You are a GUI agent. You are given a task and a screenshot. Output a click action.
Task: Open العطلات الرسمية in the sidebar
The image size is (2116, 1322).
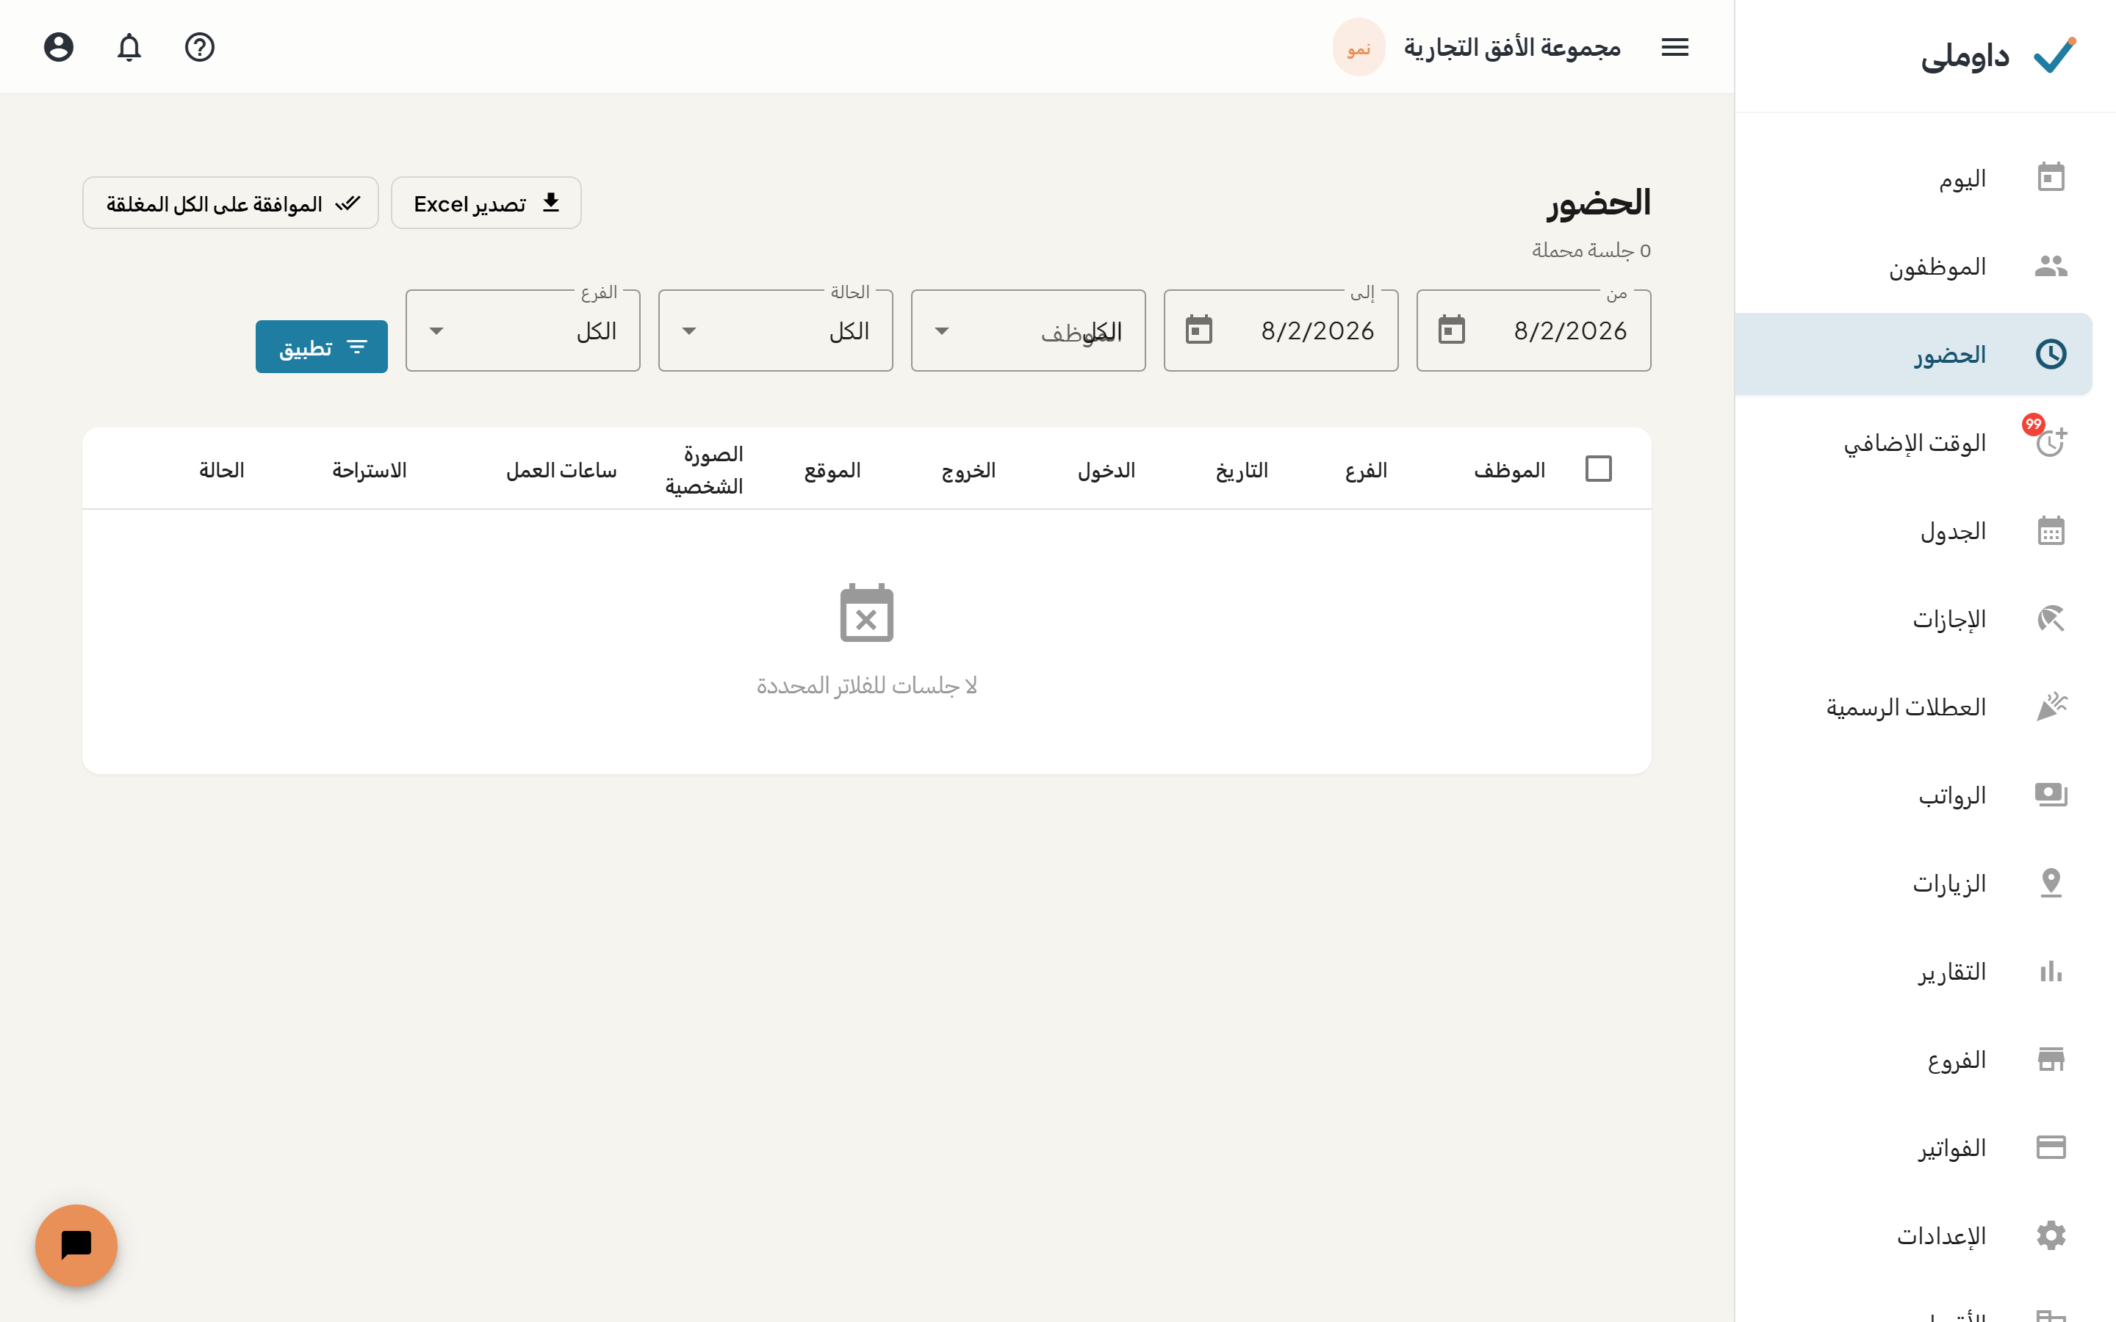(1913, 707)
